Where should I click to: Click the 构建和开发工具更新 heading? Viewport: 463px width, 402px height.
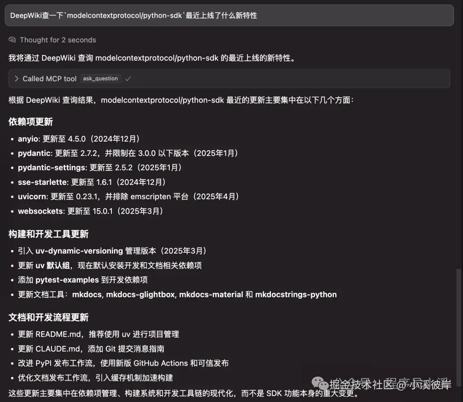pos(48,234)
